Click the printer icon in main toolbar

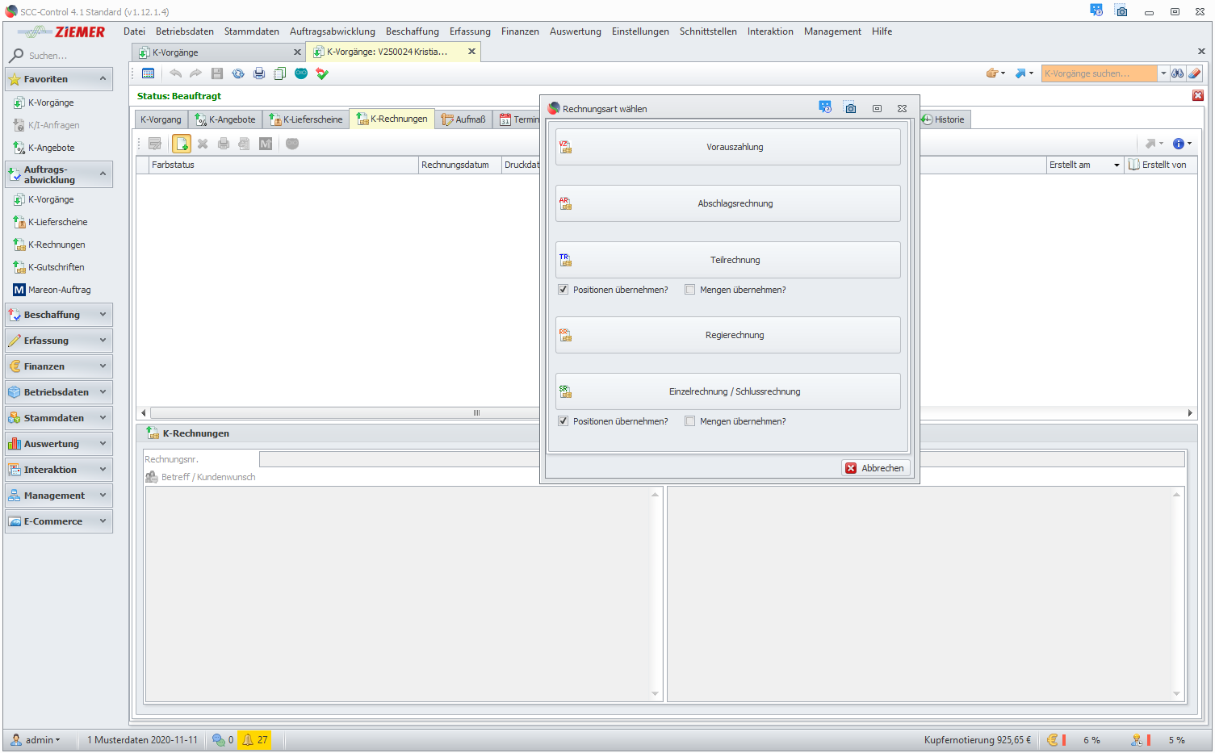(x=259, y=73)
